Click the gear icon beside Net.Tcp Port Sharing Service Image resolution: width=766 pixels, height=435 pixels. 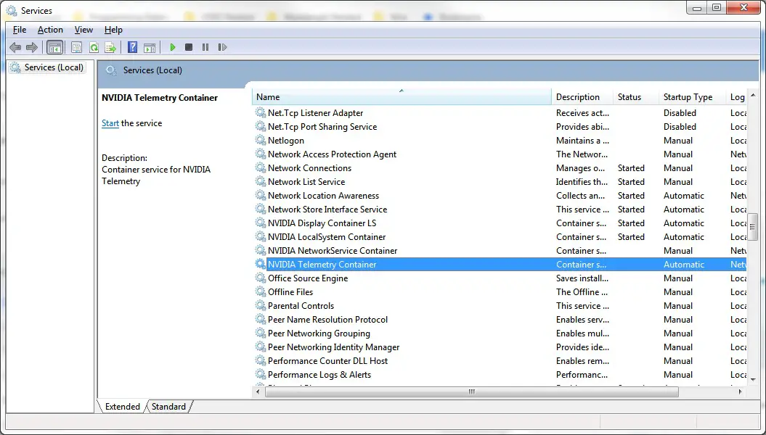(x=261, y=126)
